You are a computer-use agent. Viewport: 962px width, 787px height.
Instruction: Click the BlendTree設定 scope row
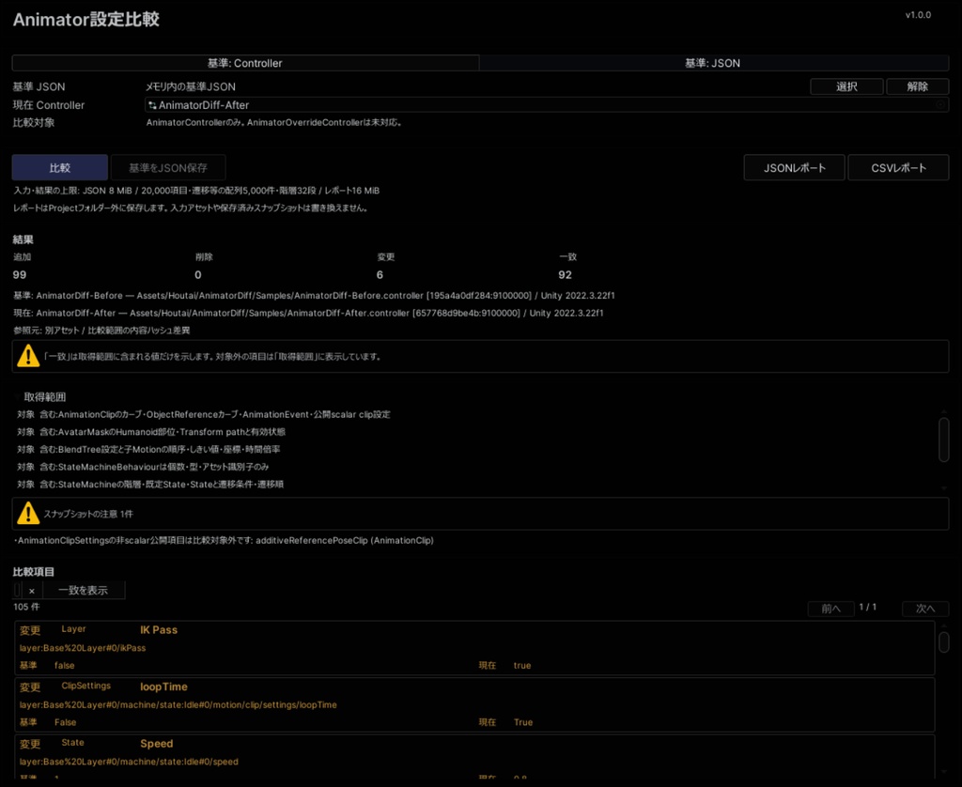click(x=148, y=449)
